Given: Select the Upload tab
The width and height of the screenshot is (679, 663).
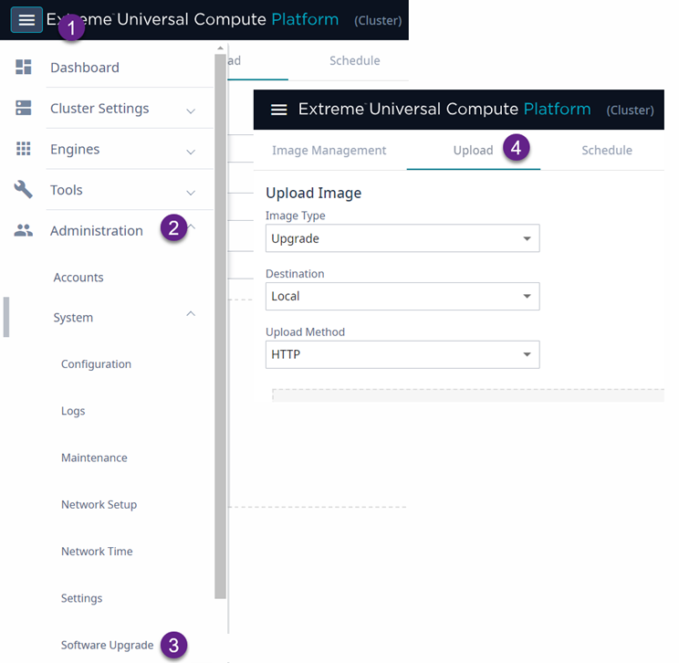Looking at the screenshot, I should [473, 151].
